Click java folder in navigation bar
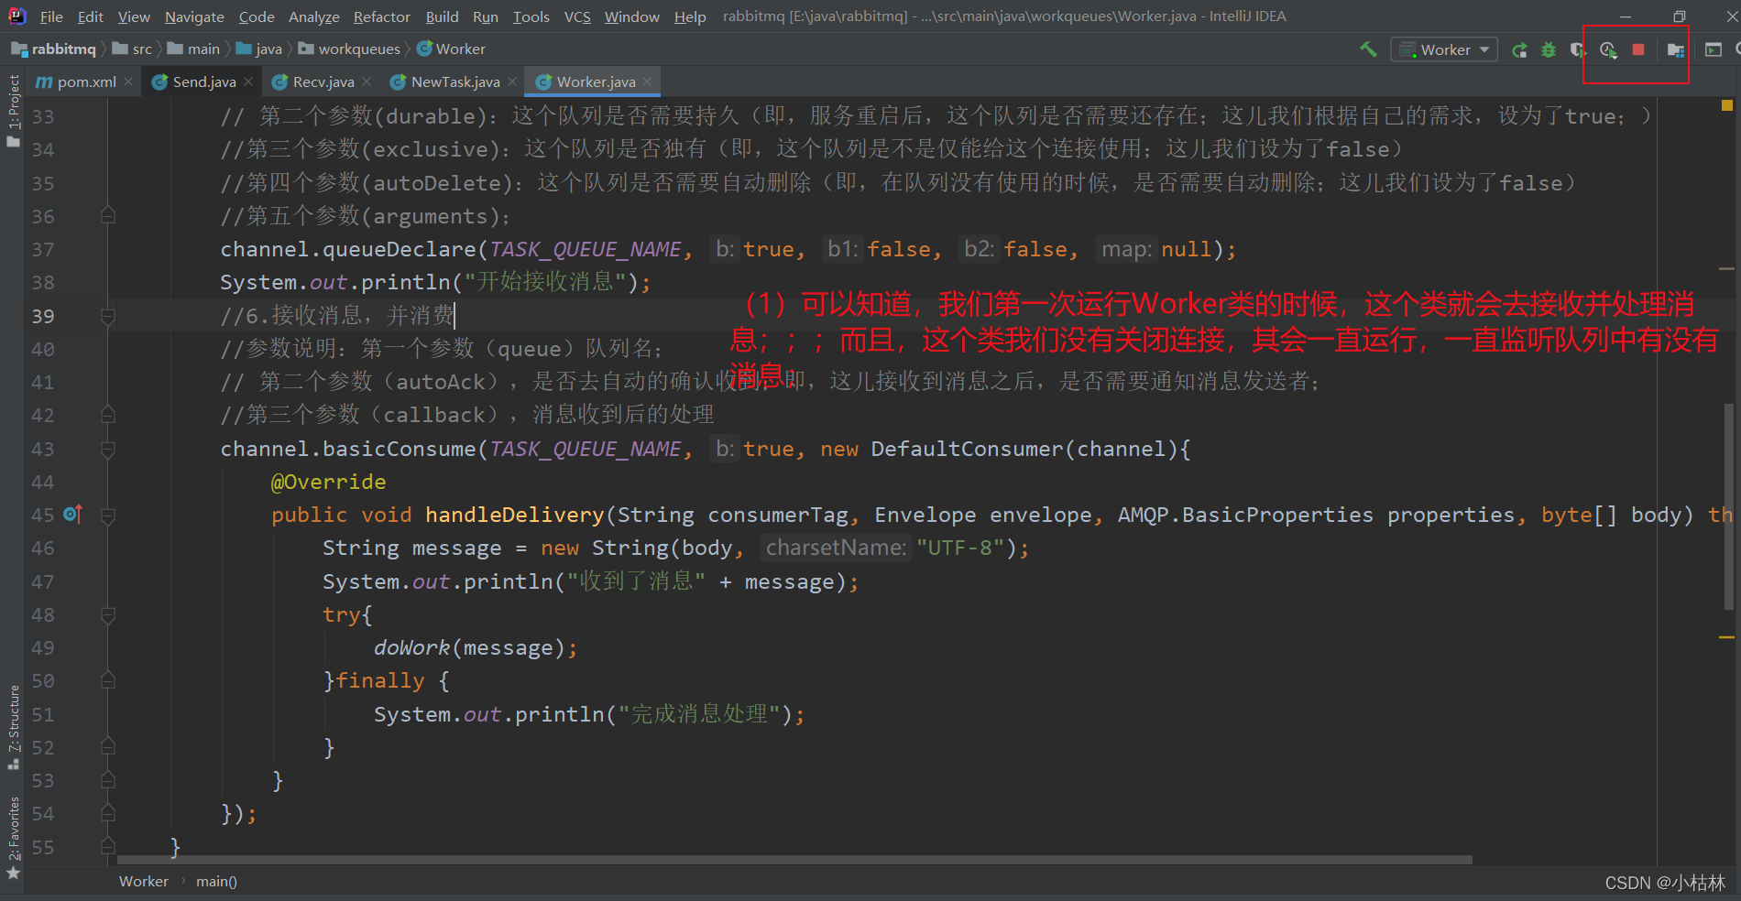The image size is (1741, 901). 259,49
